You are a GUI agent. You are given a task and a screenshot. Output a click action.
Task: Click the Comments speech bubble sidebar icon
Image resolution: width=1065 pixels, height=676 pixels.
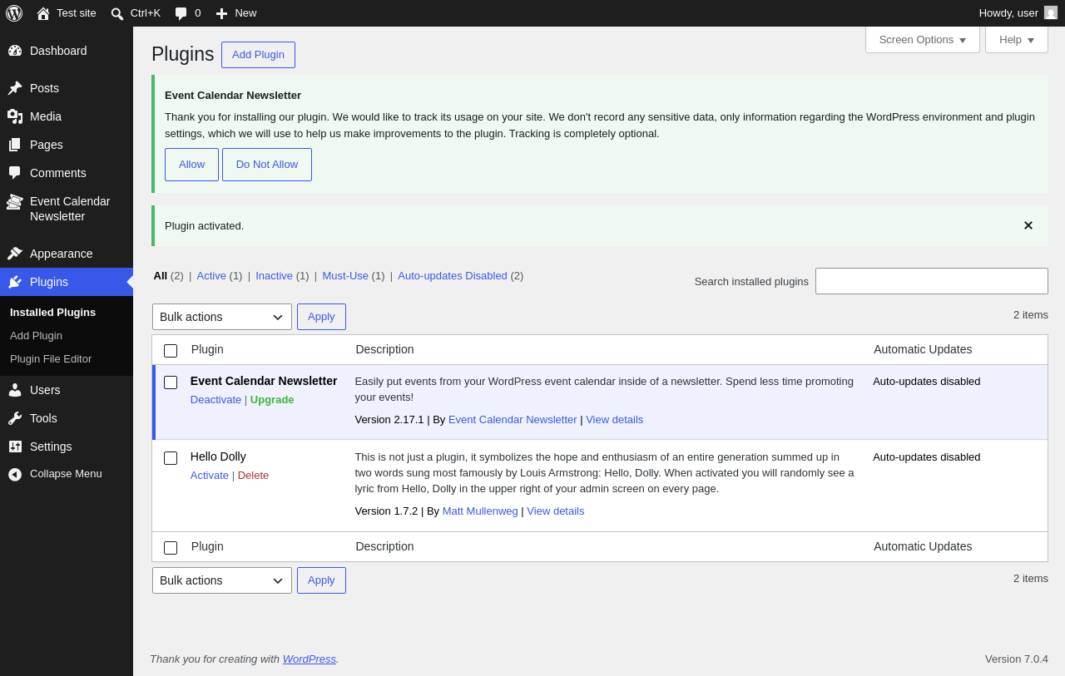tap(15, 173)
